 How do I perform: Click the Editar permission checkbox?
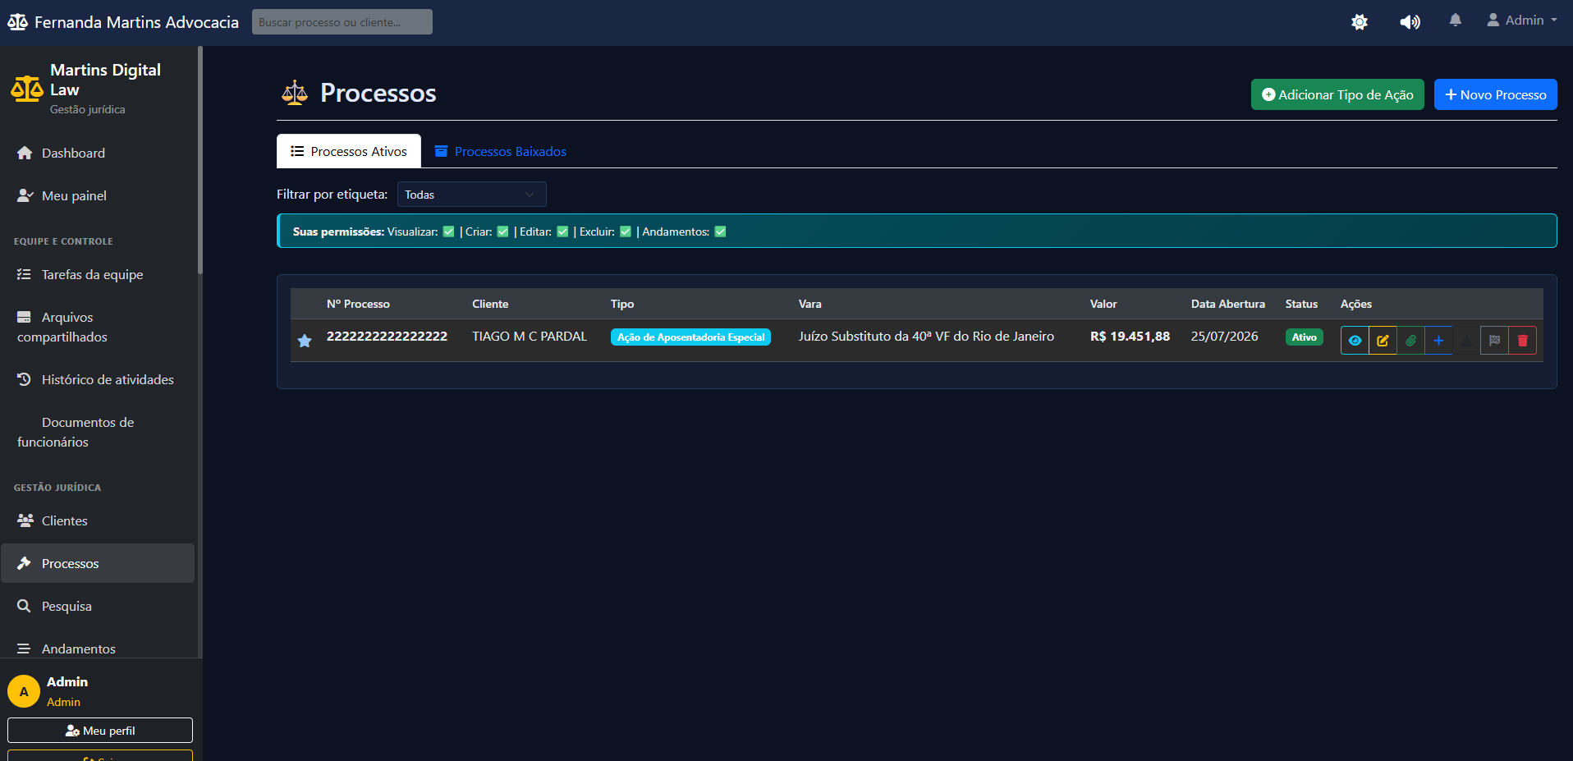pos(562,232)
